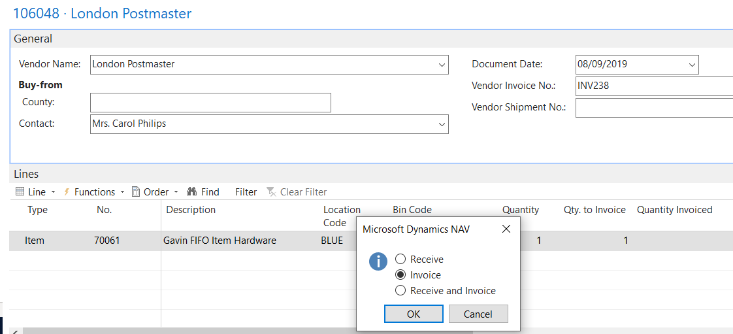
Task: Choose the Receive and Invoice option
Action: [400, 291]
